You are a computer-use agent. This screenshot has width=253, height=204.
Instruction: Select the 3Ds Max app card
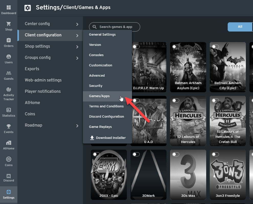(188, 175)
